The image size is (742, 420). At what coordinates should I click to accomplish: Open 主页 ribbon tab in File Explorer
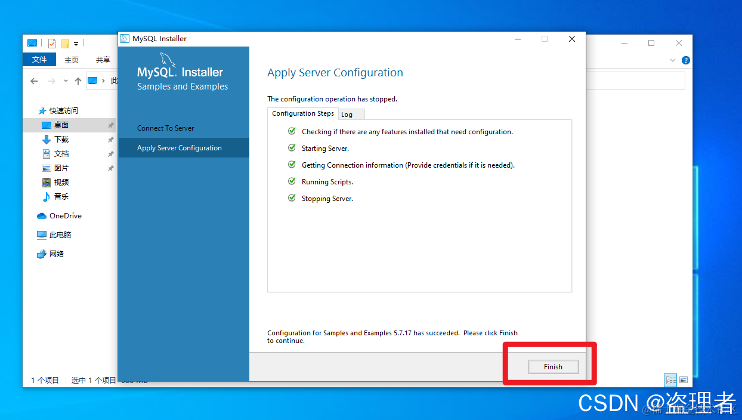point(72,60)
